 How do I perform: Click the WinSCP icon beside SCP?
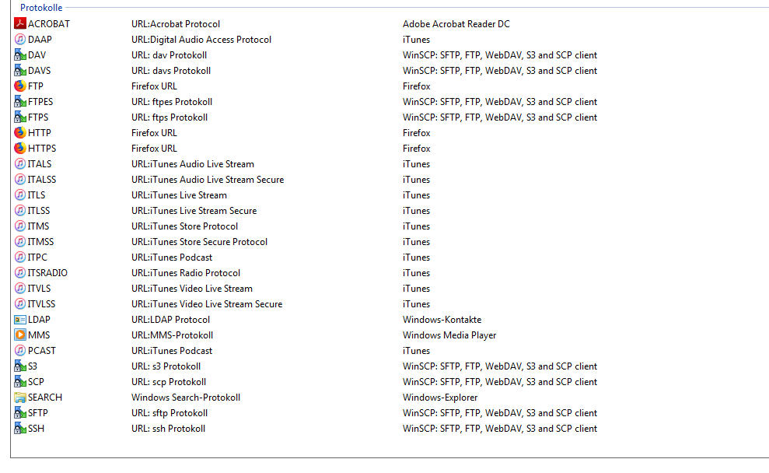[x=20, y=382]
